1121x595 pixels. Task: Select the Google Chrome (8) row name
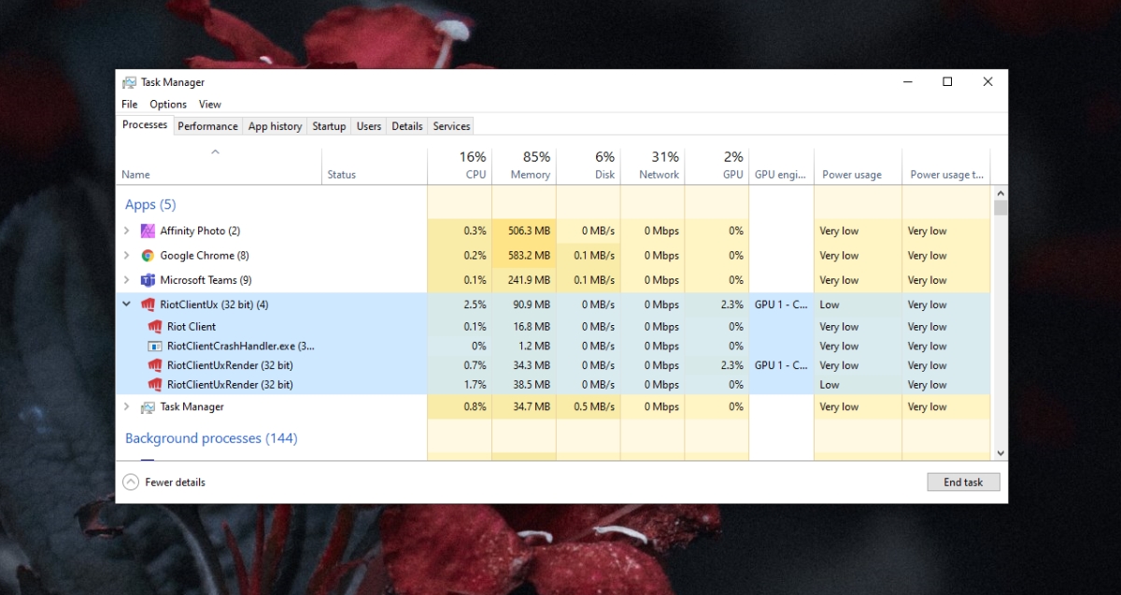point(204,255)
